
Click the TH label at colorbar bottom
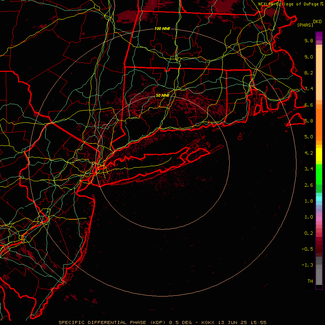310,281
